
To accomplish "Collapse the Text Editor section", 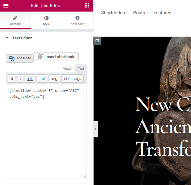I will [x=7, y=38].
